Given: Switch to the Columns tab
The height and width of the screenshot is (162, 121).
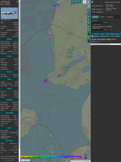Looking at the screenshot, I should point(110,17).
